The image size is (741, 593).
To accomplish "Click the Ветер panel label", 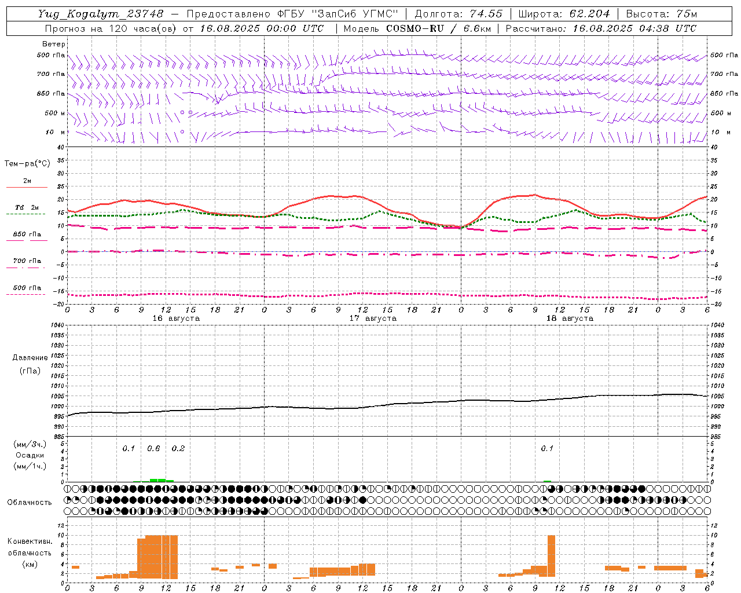I will pos(54,44).
